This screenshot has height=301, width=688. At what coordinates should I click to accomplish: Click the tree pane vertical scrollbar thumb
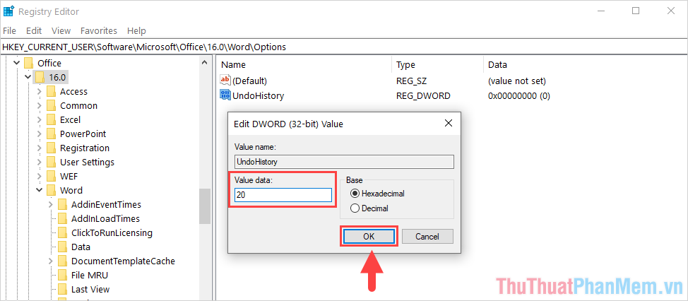coord(204,206)
